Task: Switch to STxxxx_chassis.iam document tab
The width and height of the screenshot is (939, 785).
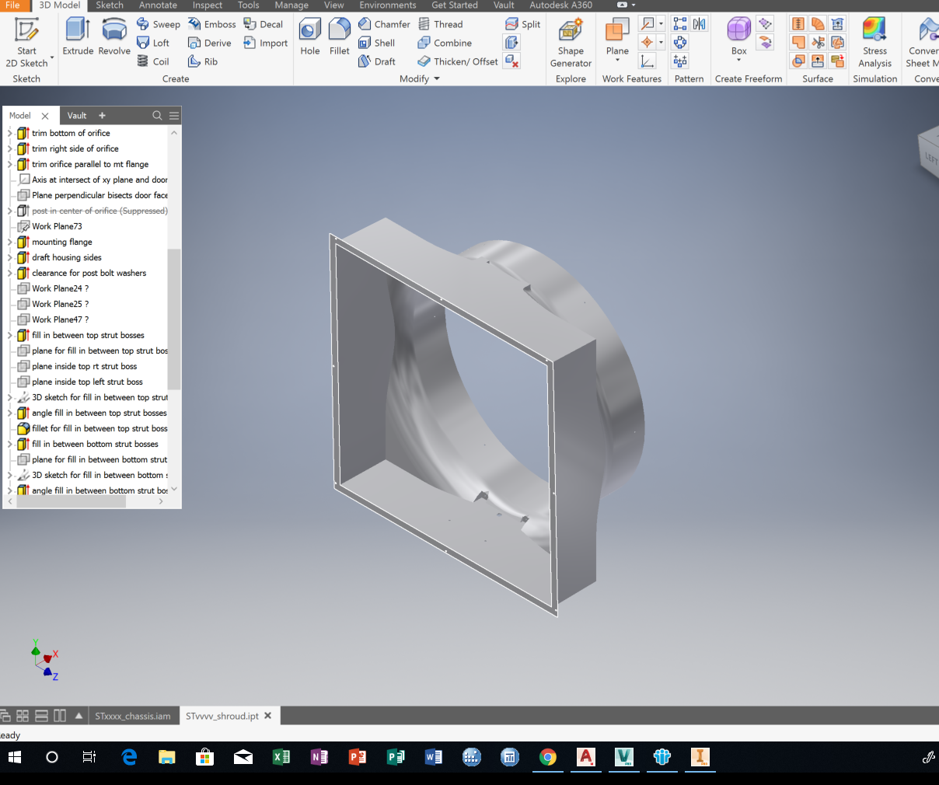Action: tap(133, 716)
